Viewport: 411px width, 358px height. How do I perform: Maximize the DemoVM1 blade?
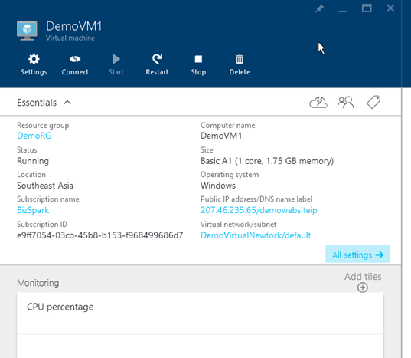point(367,8)
